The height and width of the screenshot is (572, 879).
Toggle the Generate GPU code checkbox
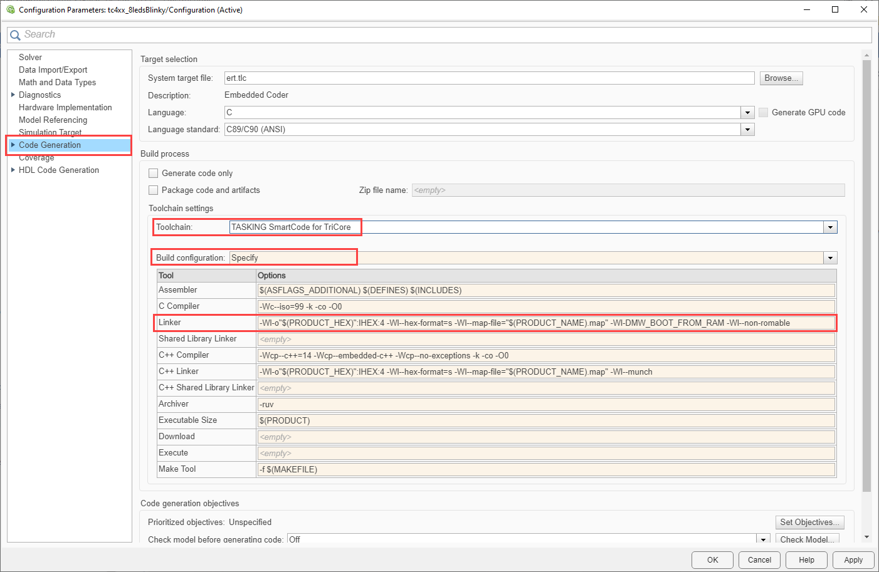(763, 112)
